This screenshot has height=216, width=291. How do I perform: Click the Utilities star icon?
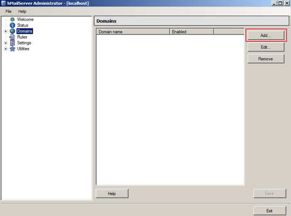coord(13,49)
